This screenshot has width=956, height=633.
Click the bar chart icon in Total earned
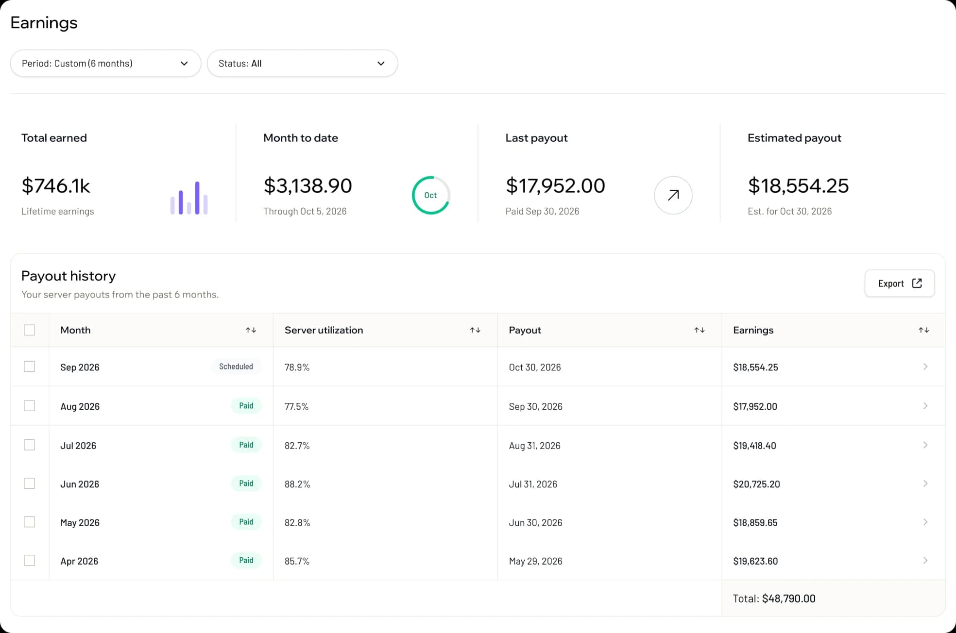[x=189, y=198]
